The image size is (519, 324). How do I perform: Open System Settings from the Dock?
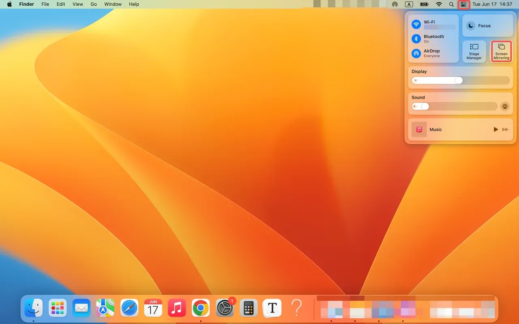tap(225, 309)
